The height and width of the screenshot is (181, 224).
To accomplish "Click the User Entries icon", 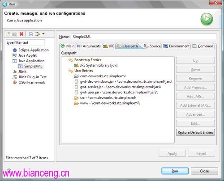I will (71, 71).
